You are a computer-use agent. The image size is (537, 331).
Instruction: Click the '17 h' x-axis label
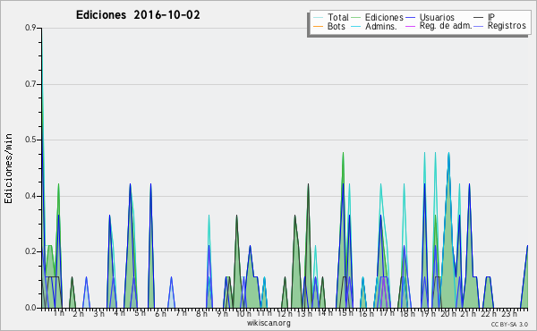[387, 313]
